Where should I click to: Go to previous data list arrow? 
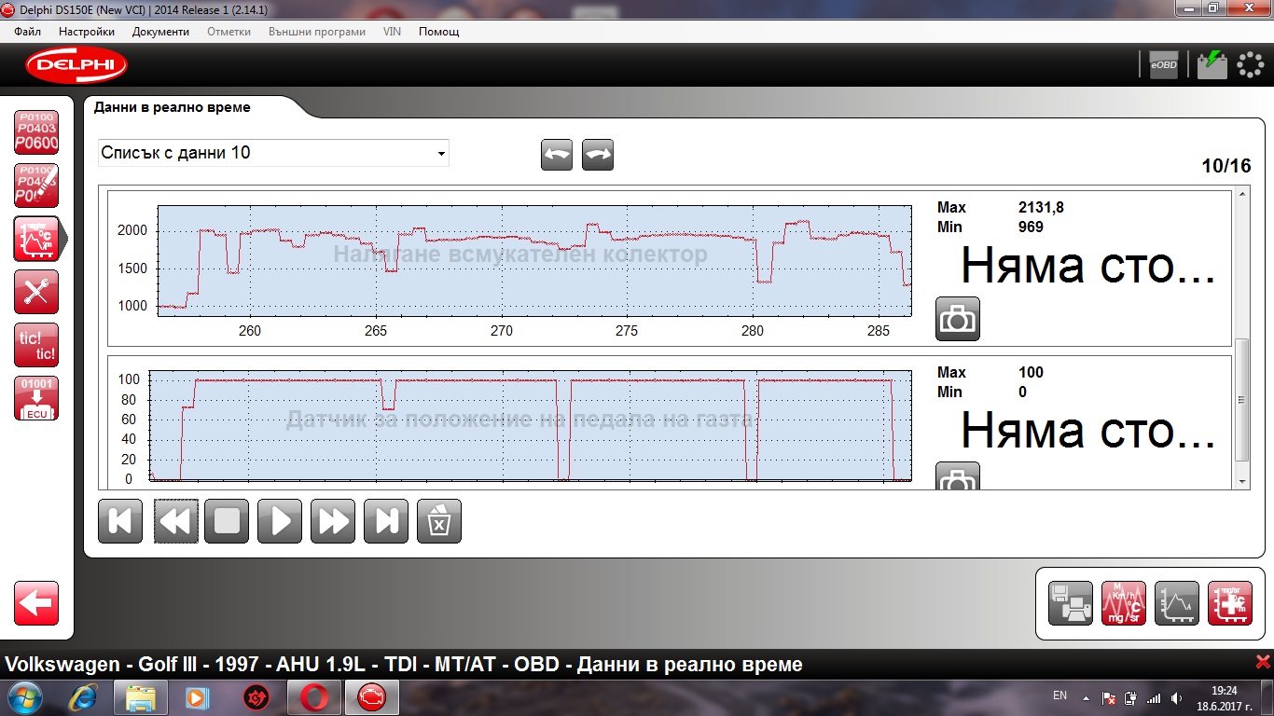(557, 155)
